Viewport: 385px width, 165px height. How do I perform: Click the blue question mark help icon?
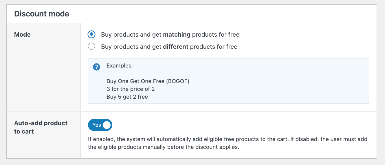click(96, 67)
